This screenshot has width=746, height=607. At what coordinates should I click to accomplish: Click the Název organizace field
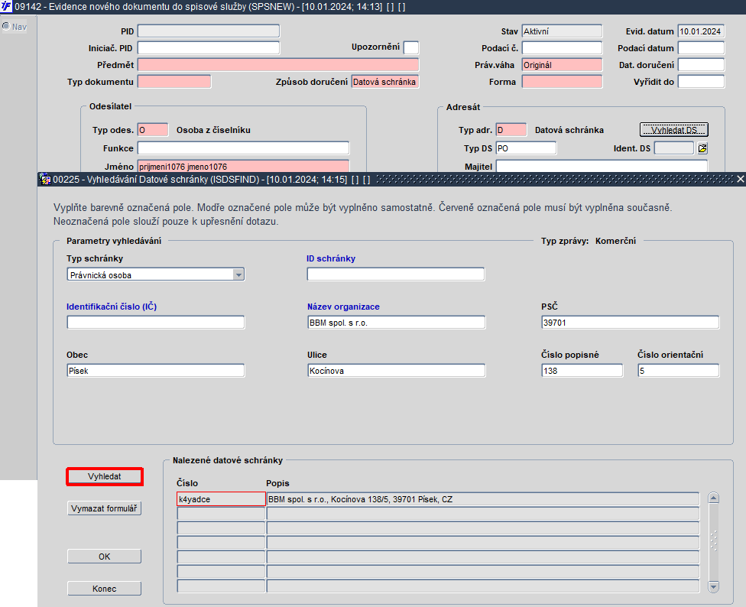pyautogui.click(x=396, y=323)
